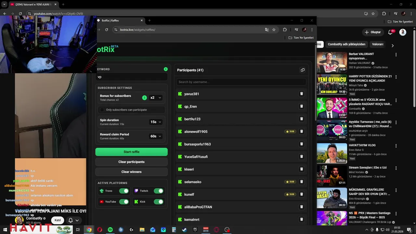Click Clear winners button
The image size is (416, 234).
pyautogui.click(x=131, y=172)
